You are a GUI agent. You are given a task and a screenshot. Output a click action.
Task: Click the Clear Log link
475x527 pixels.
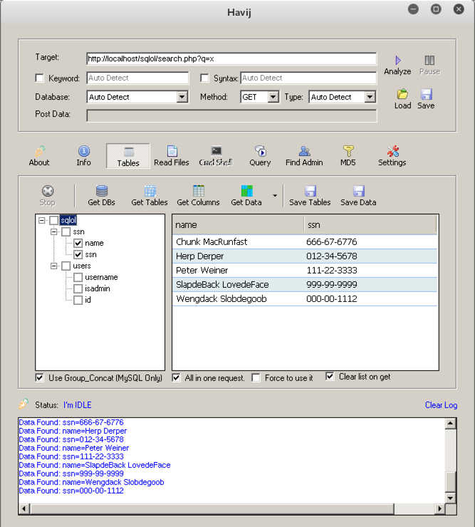(x=441, y=405)
